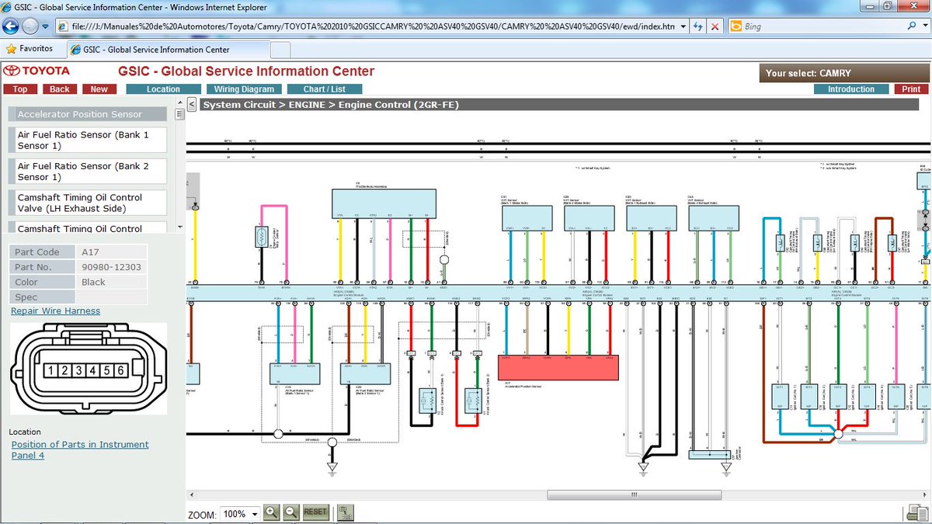This screenshot has width=932, height=524.
Task: Open the Favoritos star button
Action: pyautogui.click(x=30, y=48)
